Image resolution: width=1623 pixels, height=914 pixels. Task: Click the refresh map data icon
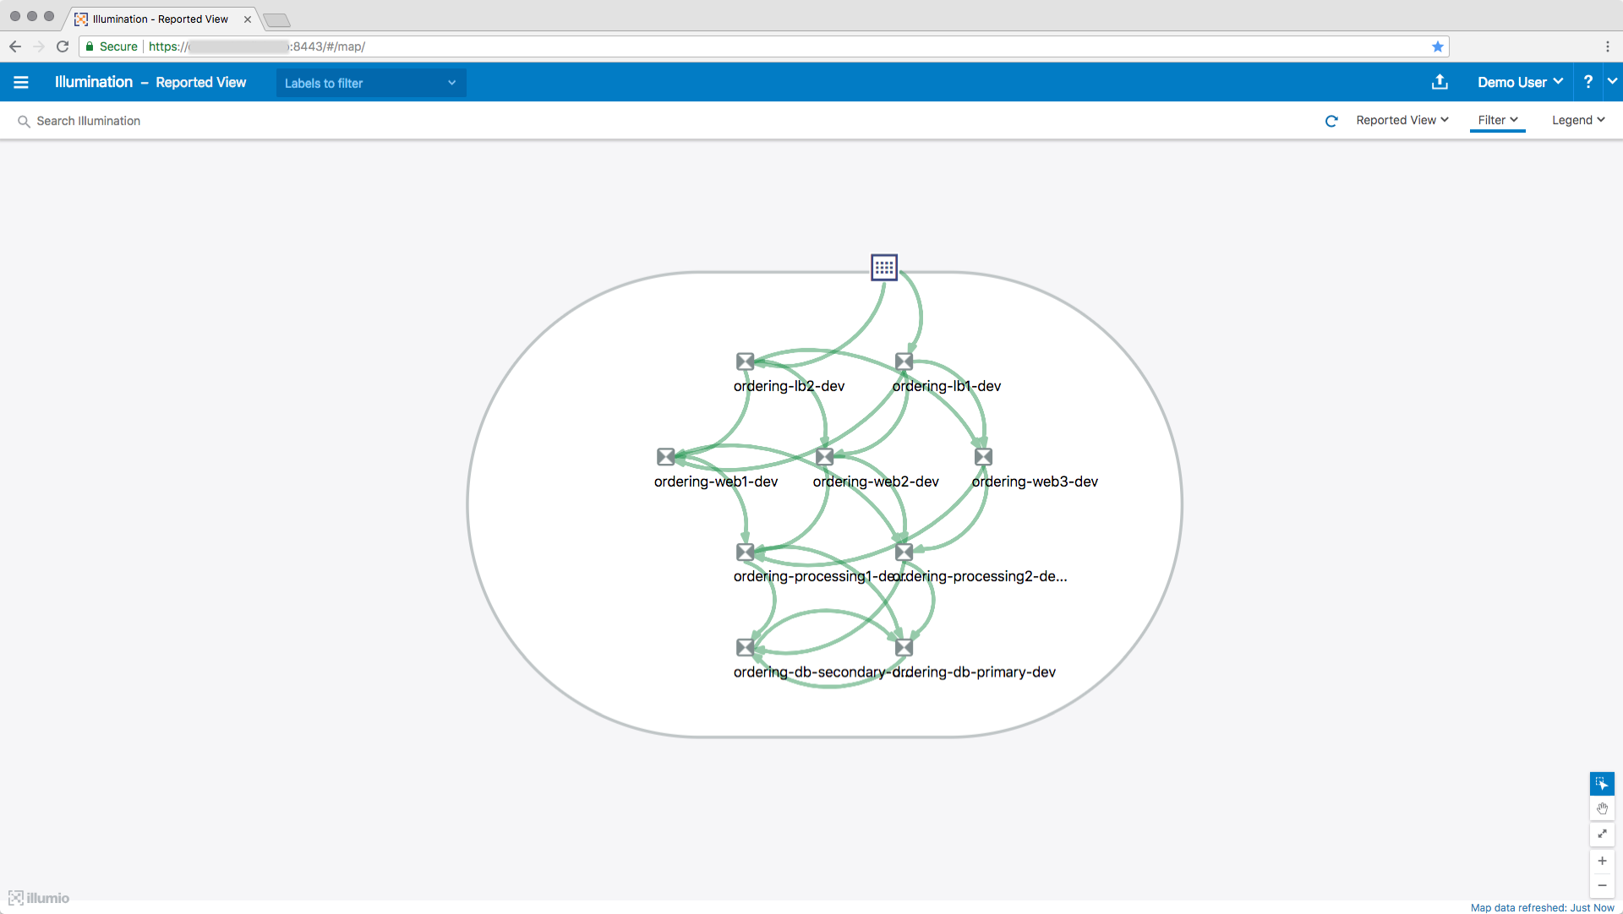pos(1331,121)
